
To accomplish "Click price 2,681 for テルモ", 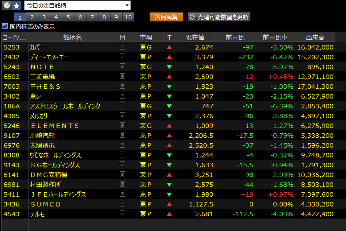I will pos(204,214).
